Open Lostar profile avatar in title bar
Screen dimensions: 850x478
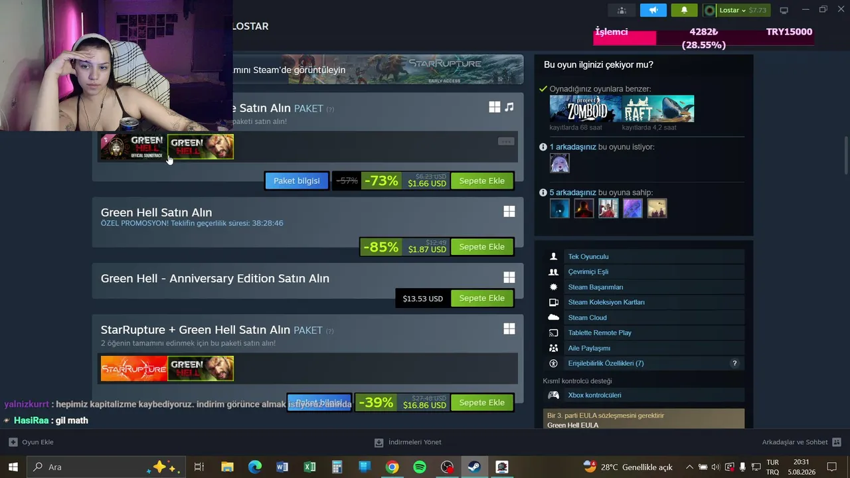(x=710, y=10)
